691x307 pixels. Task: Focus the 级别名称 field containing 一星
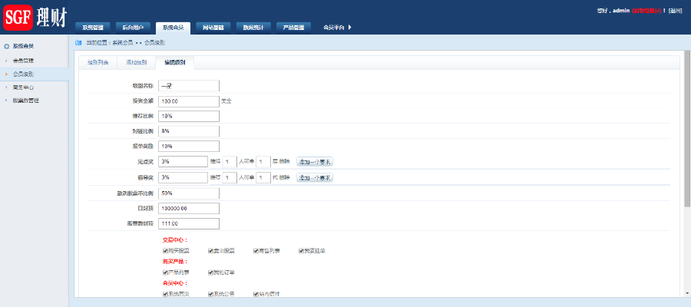click(189, 85)
